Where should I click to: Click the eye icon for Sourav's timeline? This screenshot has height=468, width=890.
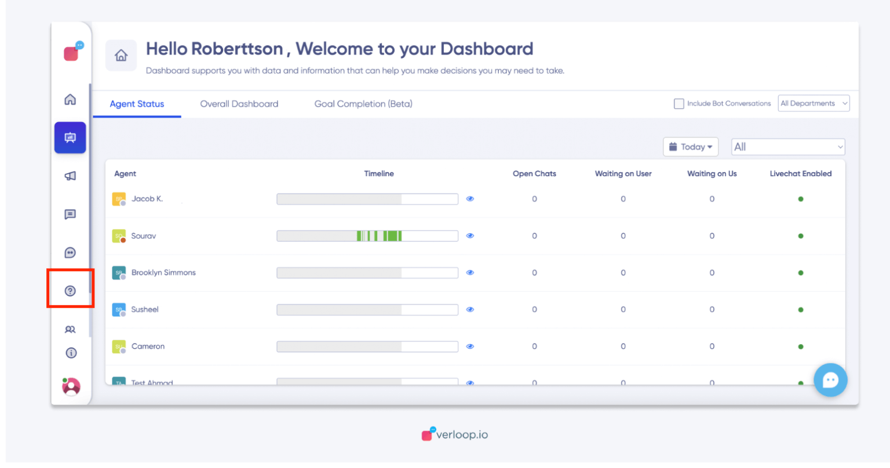pos(470,236)
